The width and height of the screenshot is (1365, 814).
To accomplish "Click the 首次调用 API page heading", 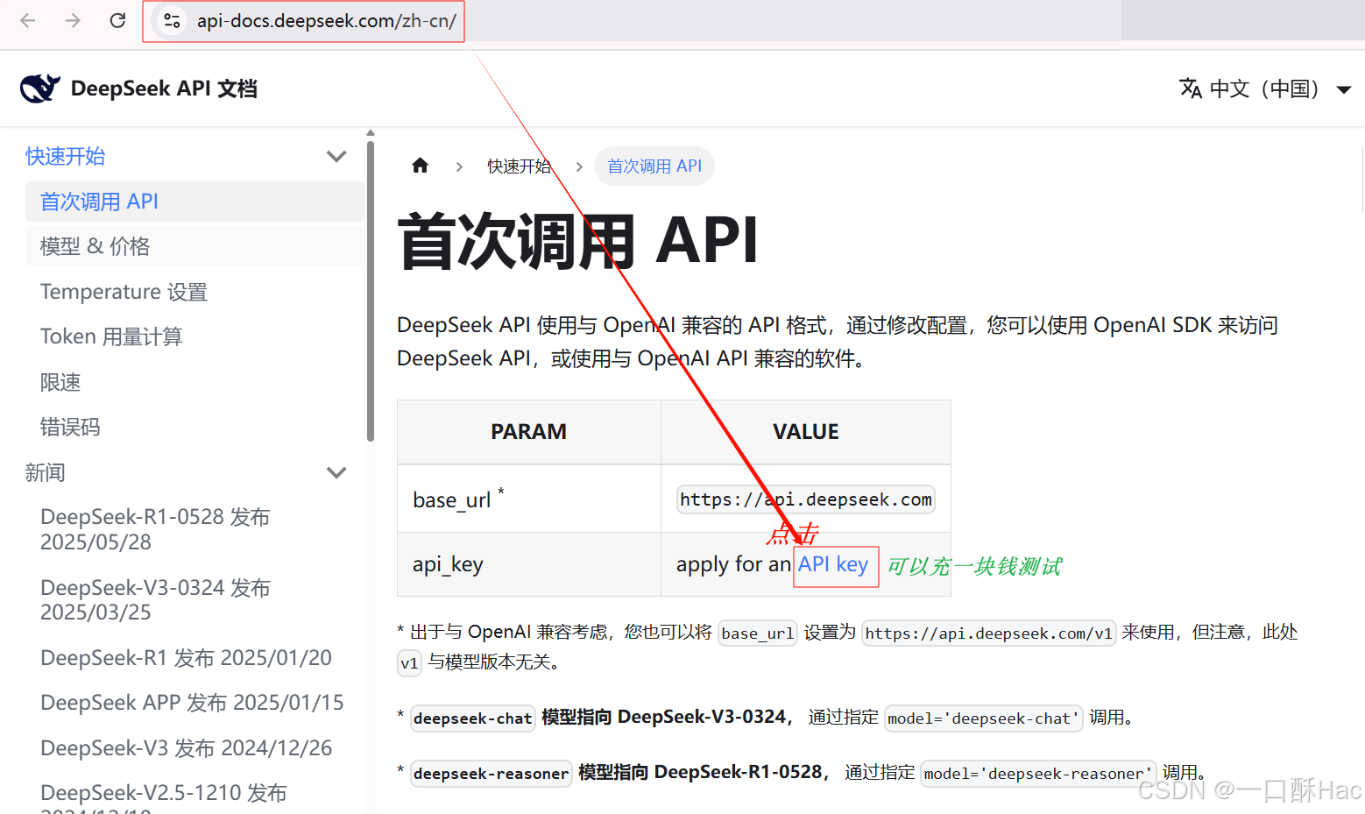I will tap(578, 240).
